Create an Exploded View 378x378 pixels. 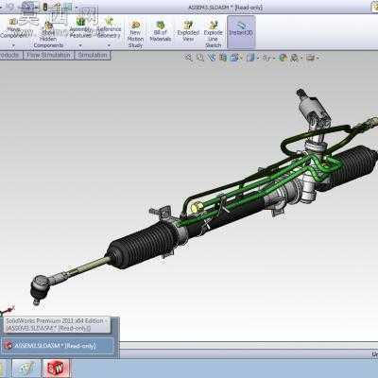coord(188,31)
